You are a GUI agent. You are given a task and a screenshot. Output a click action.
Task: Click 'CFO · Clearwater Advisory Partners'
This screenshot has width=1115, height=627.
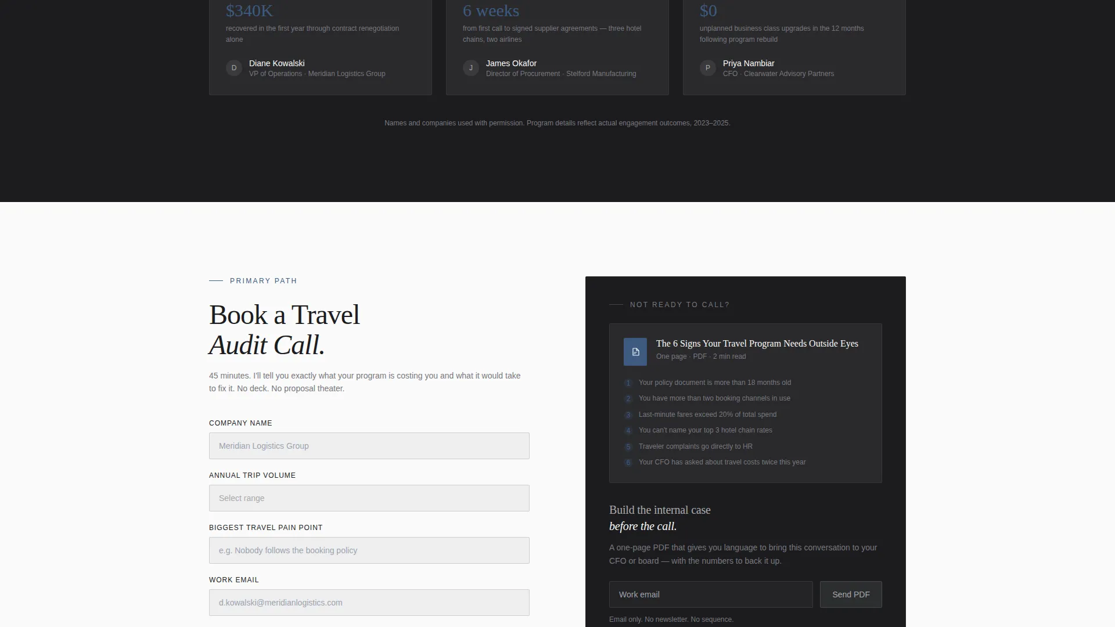point(778,74)
